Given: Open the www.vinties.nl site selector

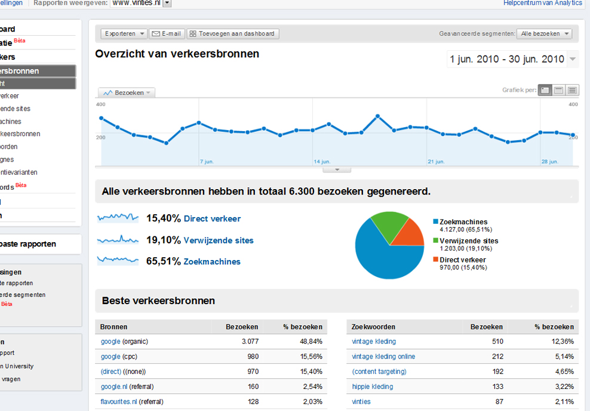Looking at the screenshot, I should [x=141, y=3].
